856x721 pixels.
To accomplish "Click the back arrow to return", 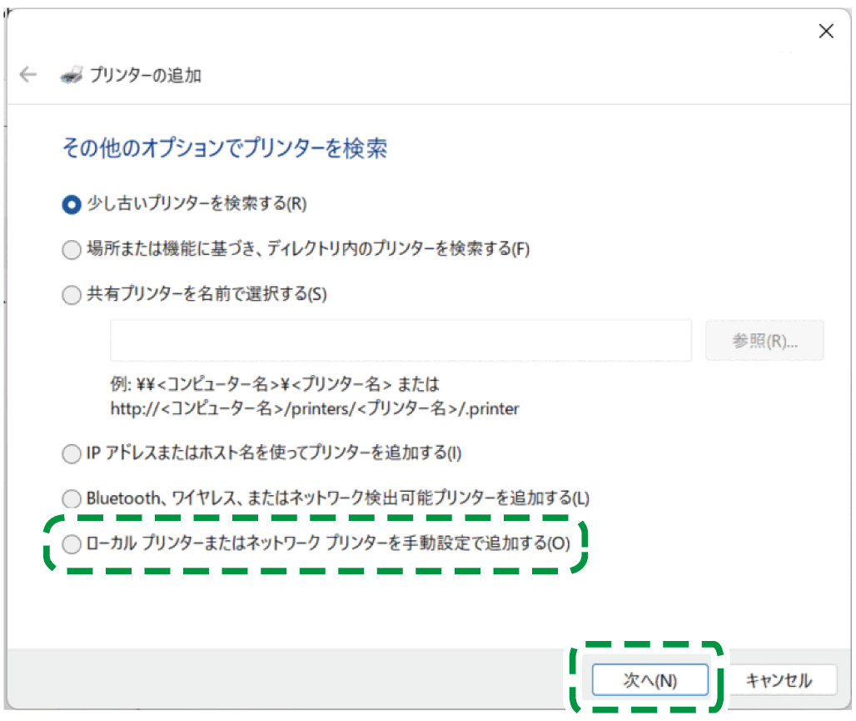I will pos(28,74).
